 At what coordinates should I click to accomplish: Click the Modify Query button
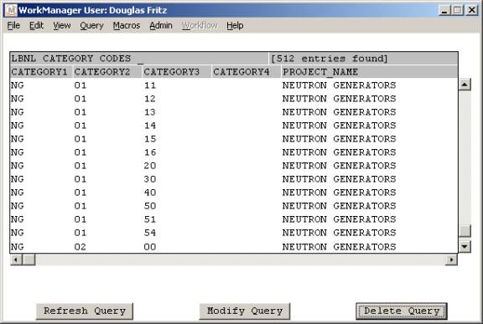coord(245,311)
